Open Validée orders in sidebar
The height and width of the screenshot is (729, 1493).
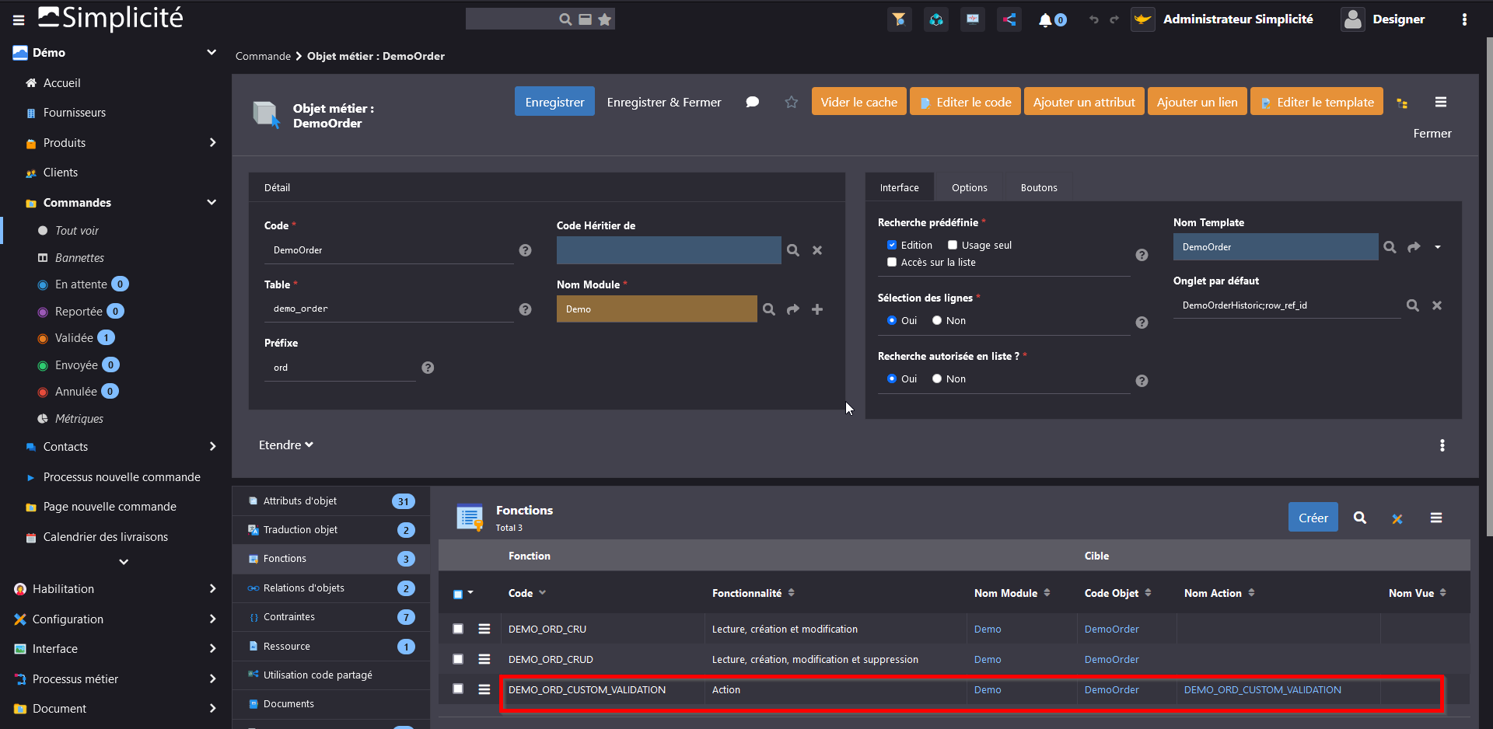point(74,337)
